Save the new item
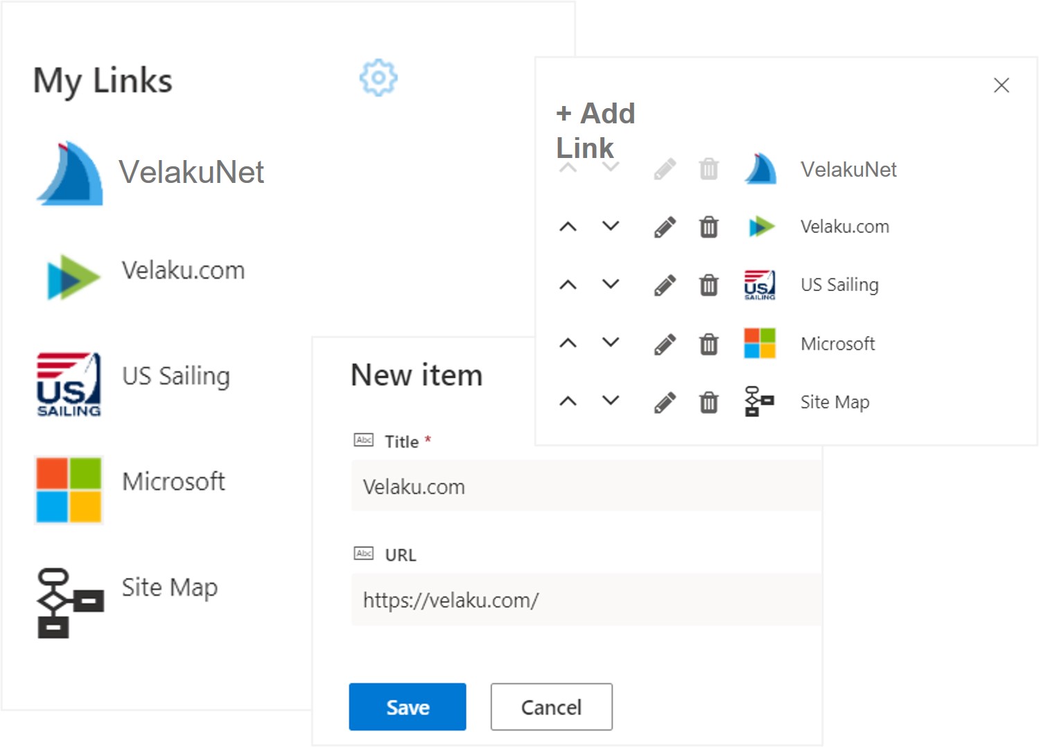Image resolution: width=1039 pixels, height=747 pixels. tap(408, 707)
